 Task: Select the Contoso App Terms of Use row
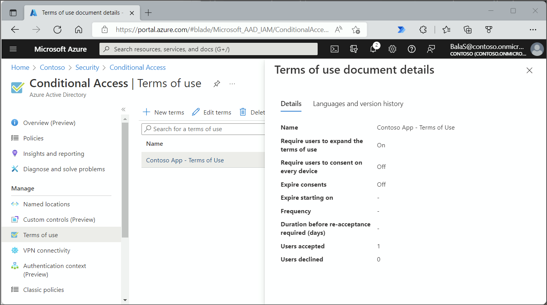point(185,159)
